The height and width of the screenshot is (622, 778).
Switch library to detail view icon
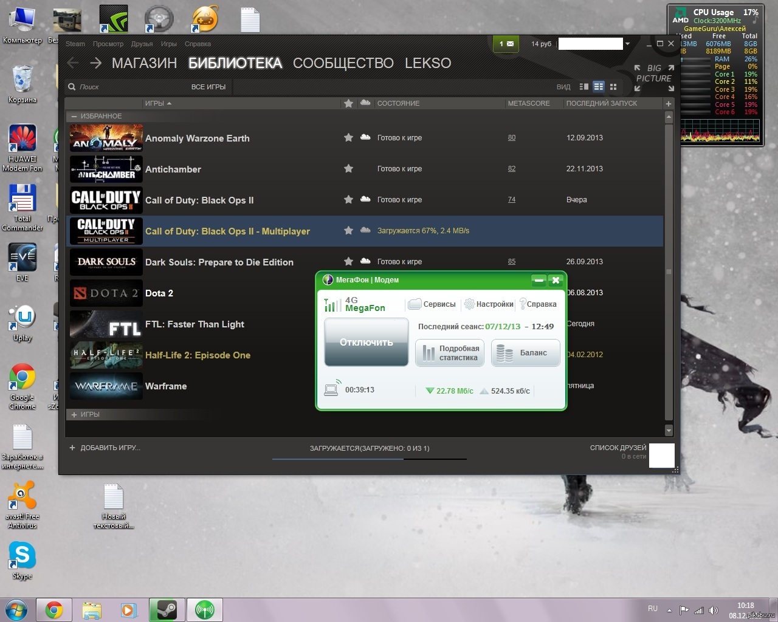(584, 87)
